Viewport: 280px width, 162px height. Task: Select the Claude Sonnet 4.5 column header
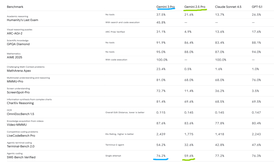pos(228,7)
